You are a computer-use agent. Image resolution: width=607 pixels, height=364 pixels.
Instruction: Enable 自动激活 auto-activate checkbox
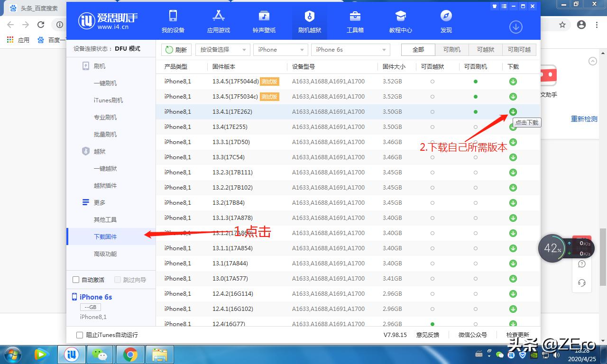[x=76, y=280]
